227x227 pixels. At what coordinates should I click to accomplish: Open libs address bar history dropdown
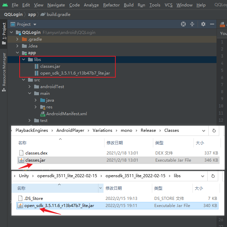coord(203,176)
